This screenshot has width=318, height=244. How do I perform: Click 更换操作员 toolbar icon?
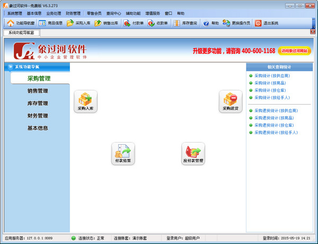click(226, 23)
